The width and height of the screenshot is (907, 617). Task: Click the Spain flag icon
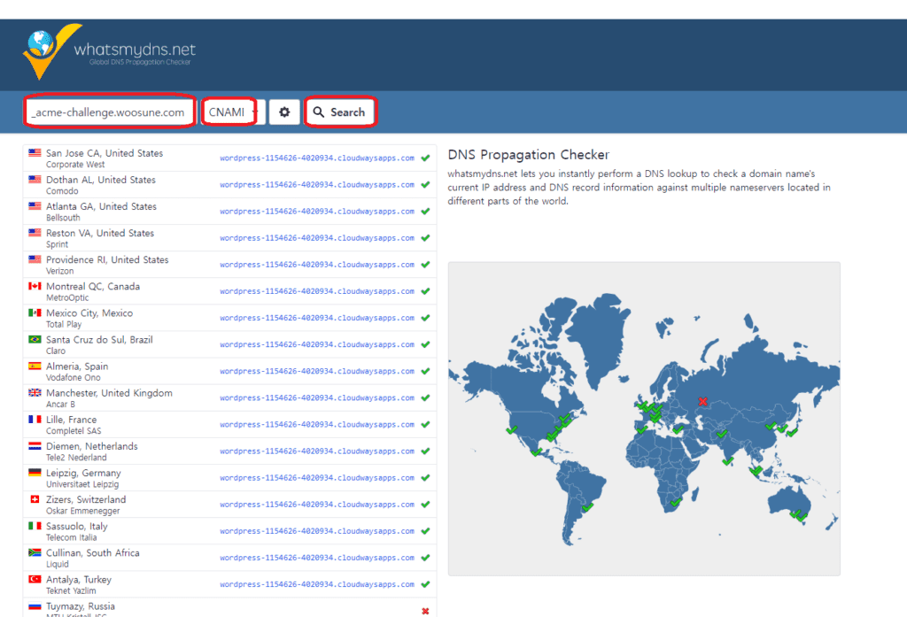(35, 366)
